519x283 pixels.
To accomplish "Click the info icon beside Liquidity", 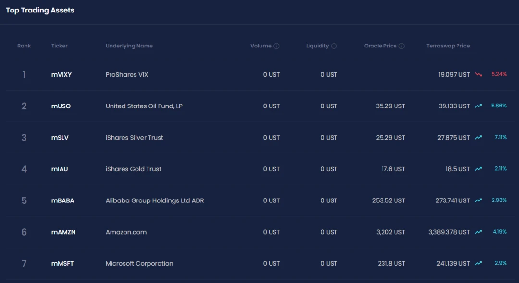I will pos(334,46).
